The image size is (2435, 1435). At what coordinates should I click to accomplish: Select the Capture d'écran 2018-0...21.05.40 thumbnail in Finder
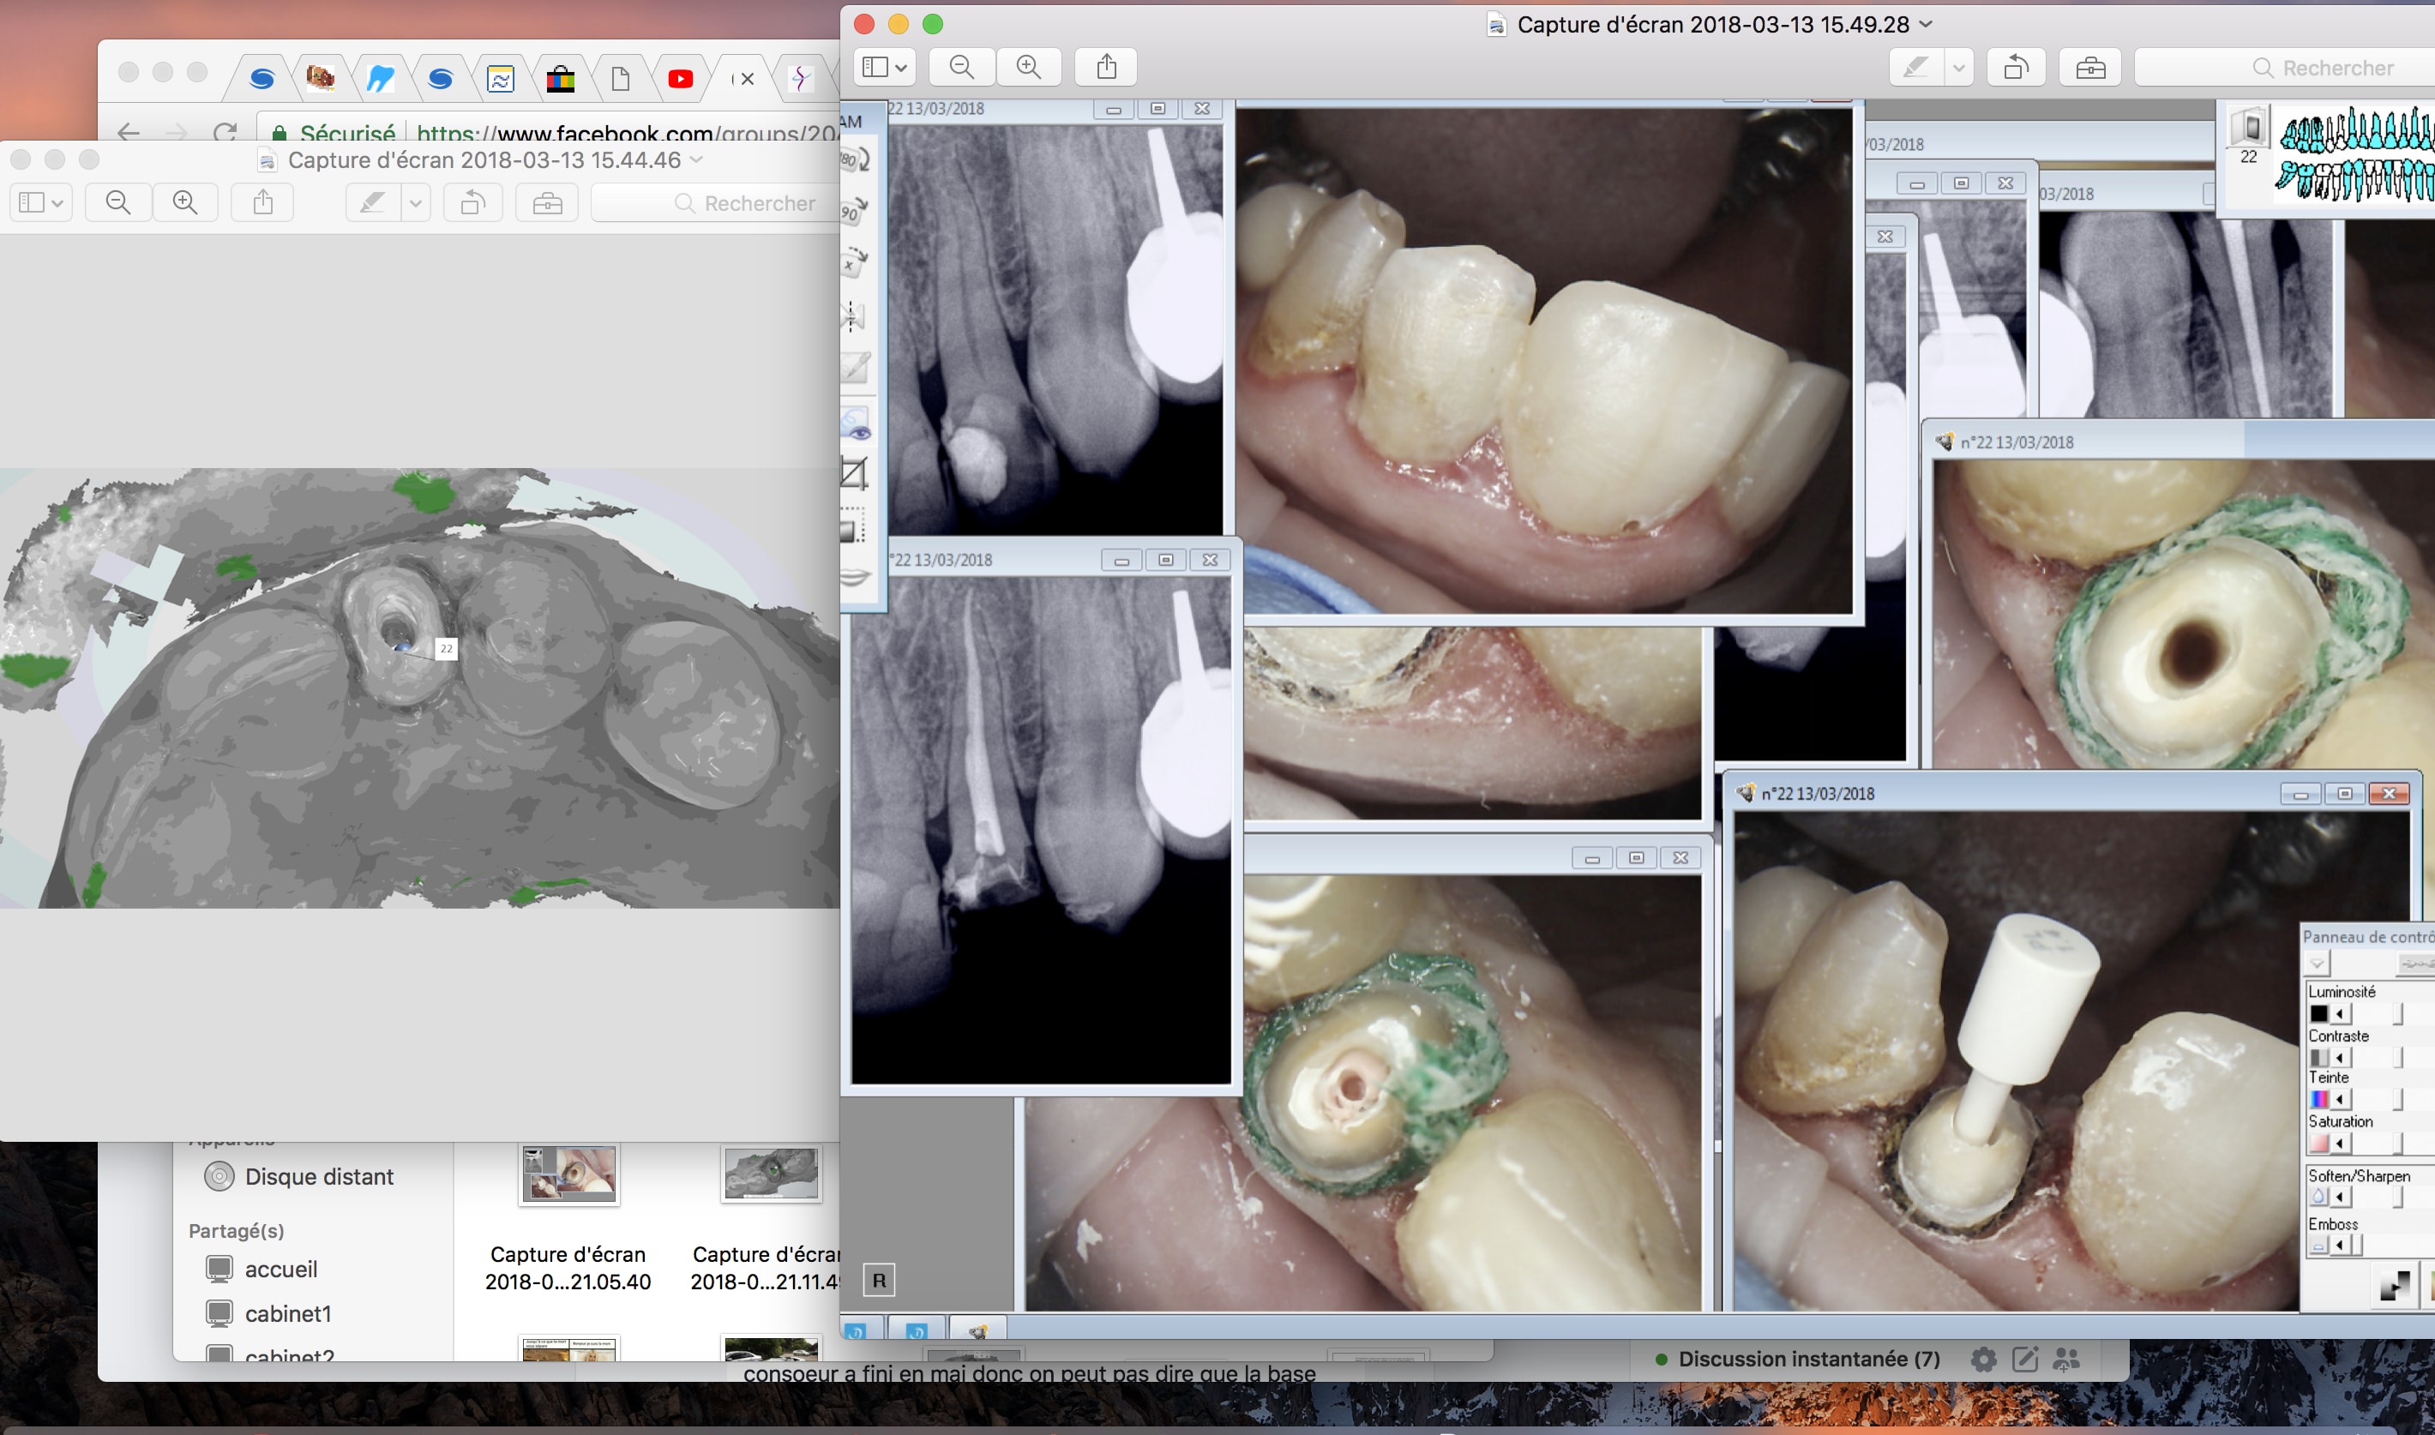pos(568,1175)
